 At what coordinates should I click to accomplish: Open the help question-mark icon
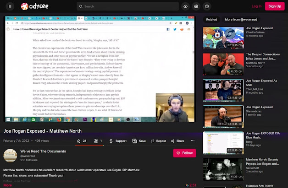pyautogui.click(x=207, y=6)
